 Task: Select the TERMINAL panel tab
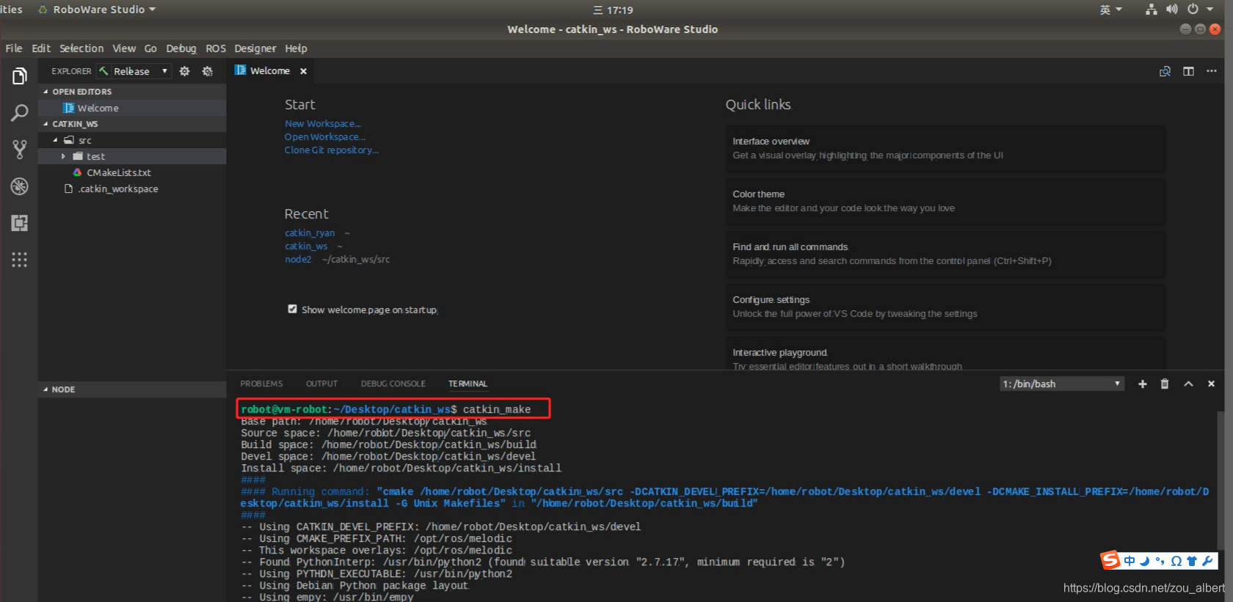coord(468,383)
